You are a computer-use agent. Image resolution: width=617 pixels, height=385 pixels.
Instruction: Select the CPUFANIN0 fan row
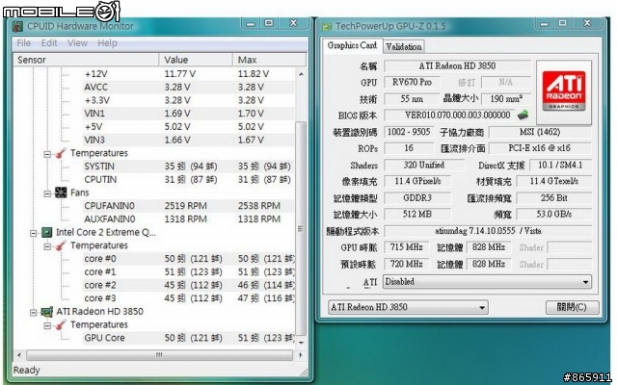click(x=188, y=206)
